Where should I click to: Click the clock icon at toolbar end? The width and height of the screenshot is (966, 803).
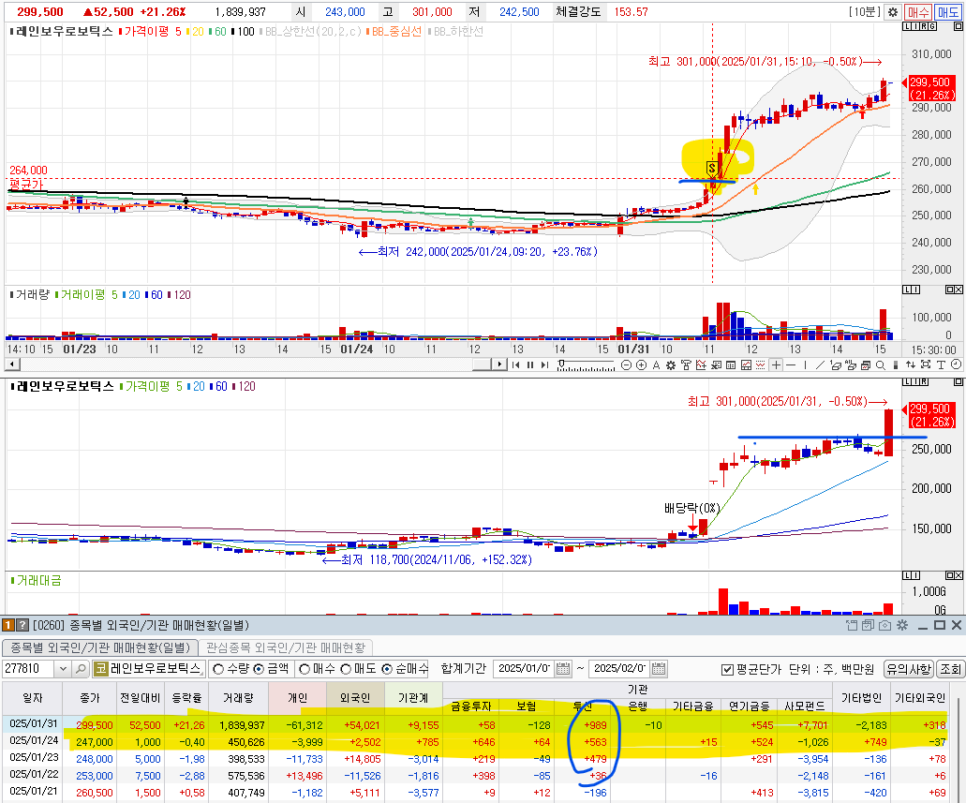coord(956,364)
